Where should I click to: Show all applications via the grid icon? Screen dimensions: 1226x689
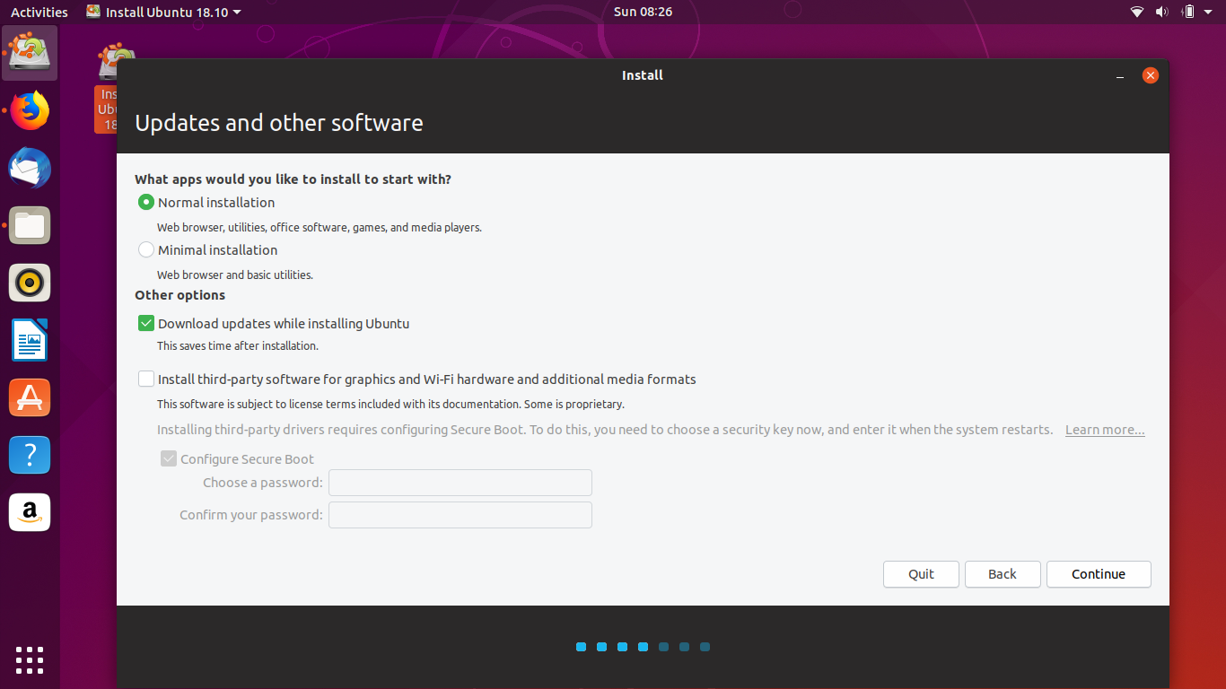(x=30, y=660)
